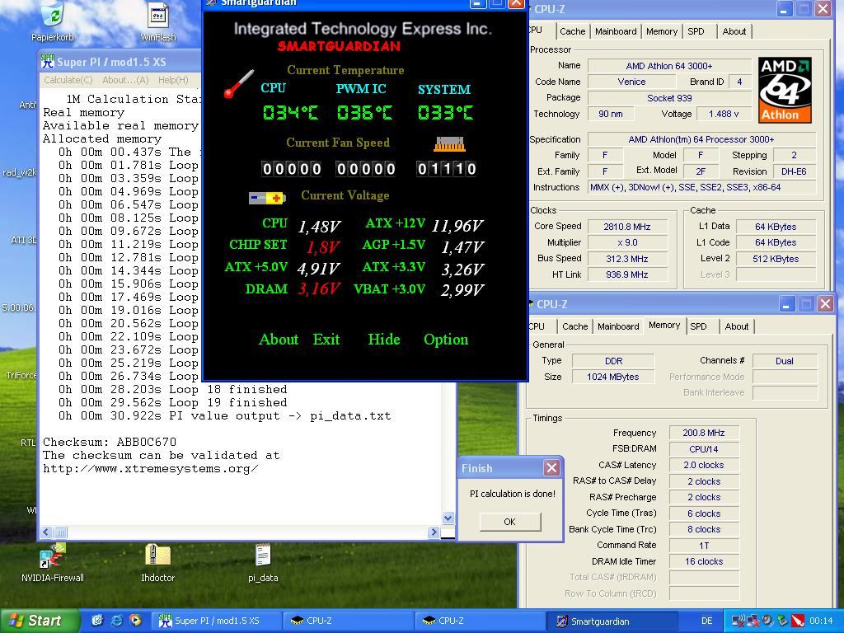Switch to Mainboard tab in upper CPU-Z
The height and width of the screenshot is (633, 844).
coord(616,31)
